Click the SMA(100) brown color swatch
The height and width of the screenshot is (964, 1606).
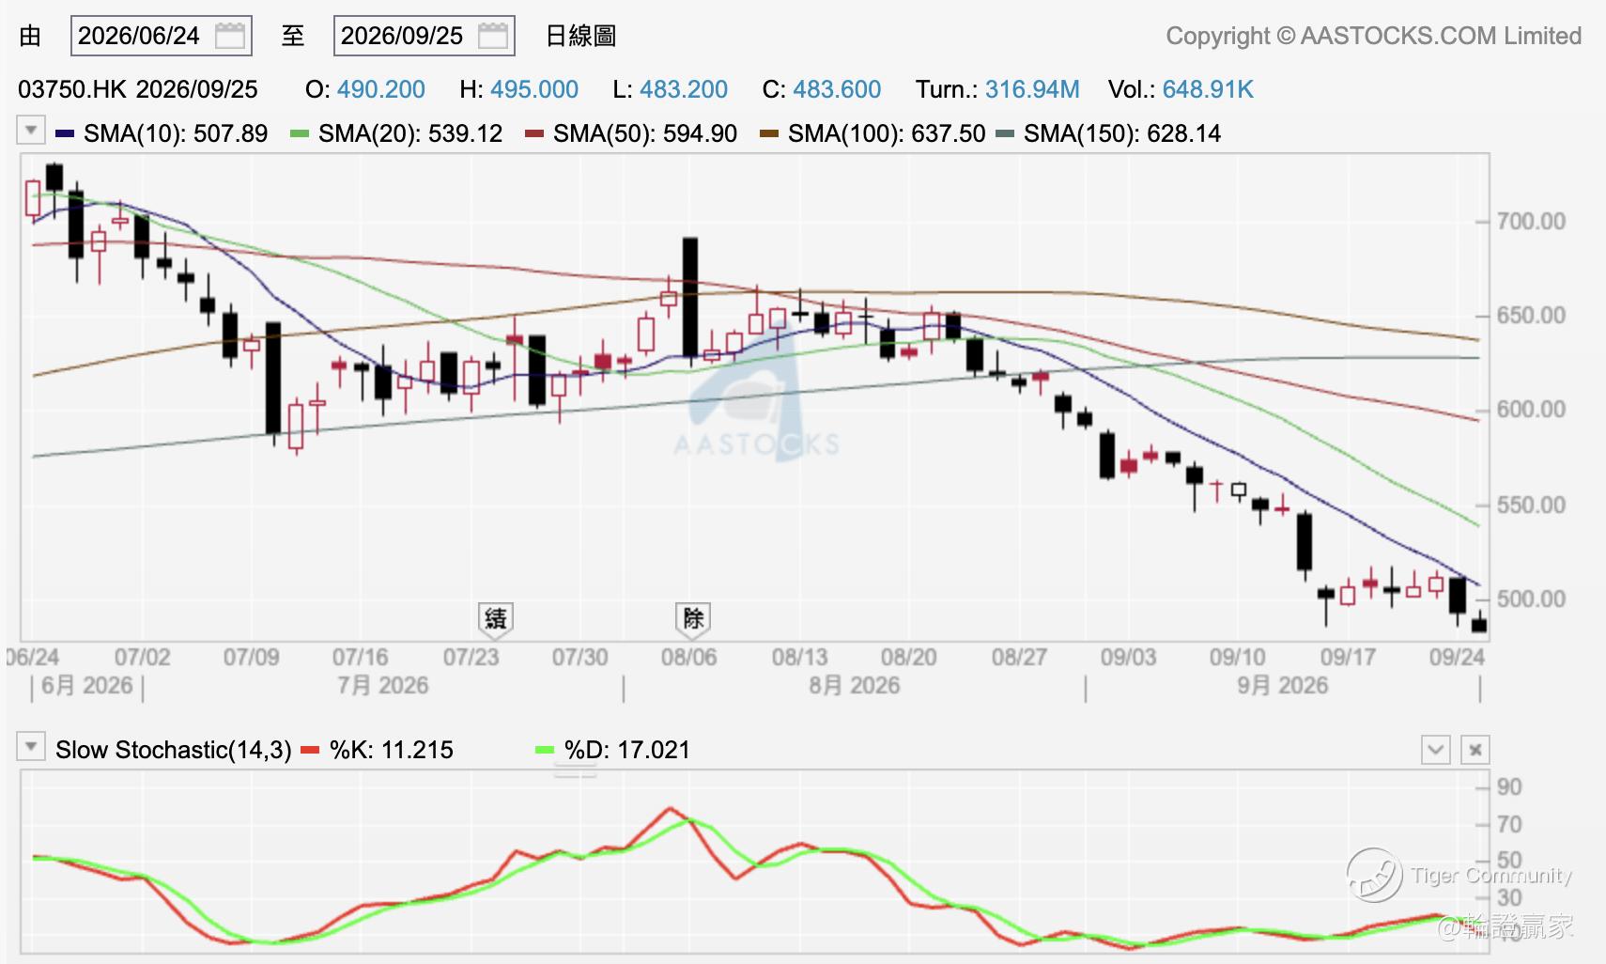769,133
